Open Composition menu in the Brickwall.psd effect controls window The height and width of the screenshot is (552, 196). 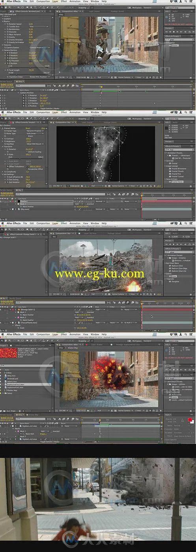click(x=43, y=2)
